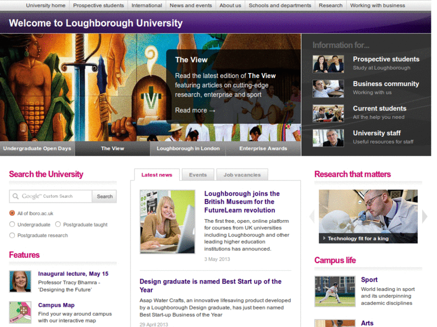Click Current students heading link
The image size is (437, 327).
click(380, 108)
